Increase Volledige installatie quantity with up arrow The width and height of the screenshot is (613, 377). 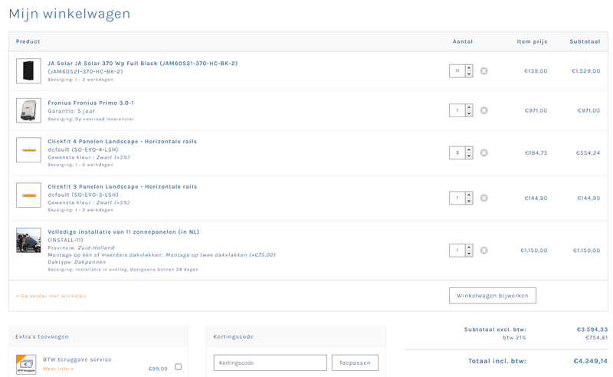469,248
